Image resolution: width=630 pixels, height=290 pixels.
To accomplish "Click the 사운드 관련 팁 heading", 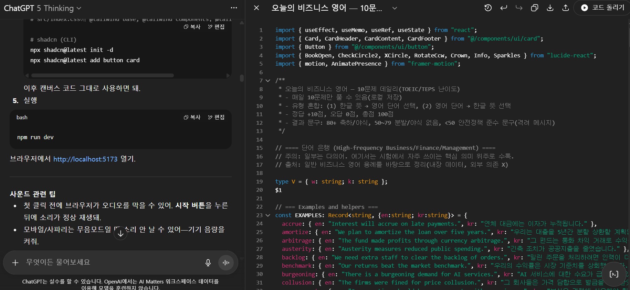I will (x=33, y=194).
